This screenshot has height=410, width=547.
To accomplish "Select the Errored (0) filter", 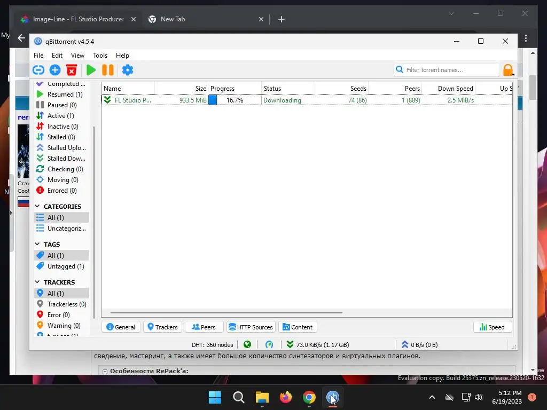I will (x=62, y=191).
